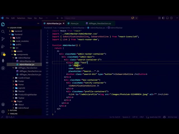Open Accounts icon in activity bar

3,104
